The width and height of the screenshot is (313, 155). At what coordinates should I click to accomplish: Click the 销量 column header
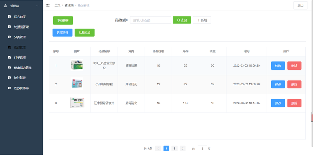click(x=212, y=51)
